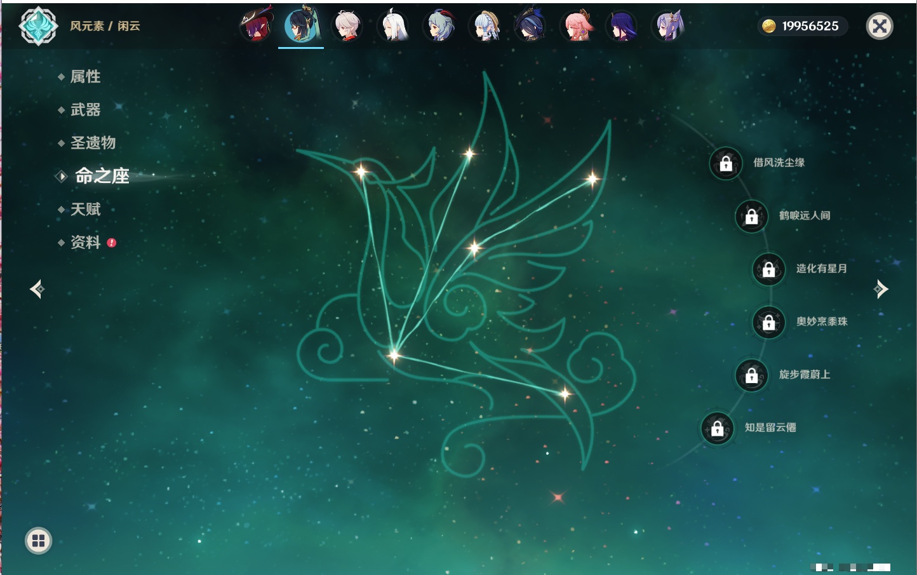Click the 奥妙烹黍珠 constellation label

pos(822,321)
